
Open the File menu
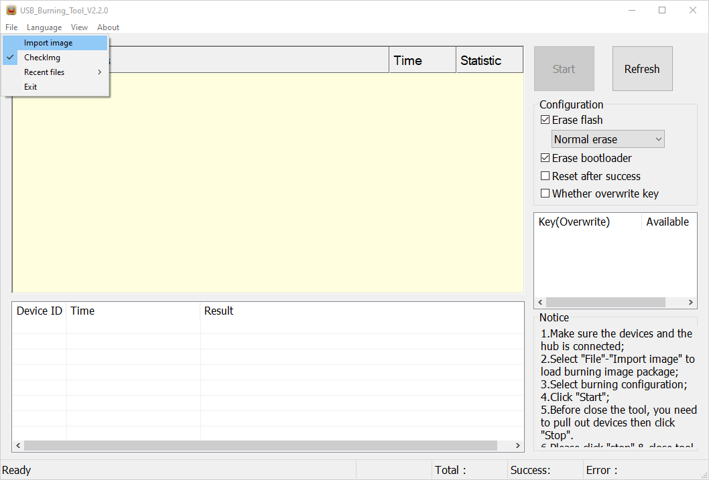click(x=11, y=27)
